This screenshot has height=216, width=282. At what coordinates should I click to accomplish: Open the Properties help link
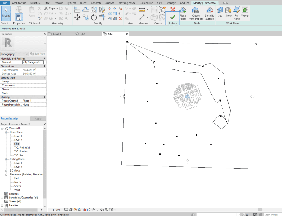[x=9, y=118]
